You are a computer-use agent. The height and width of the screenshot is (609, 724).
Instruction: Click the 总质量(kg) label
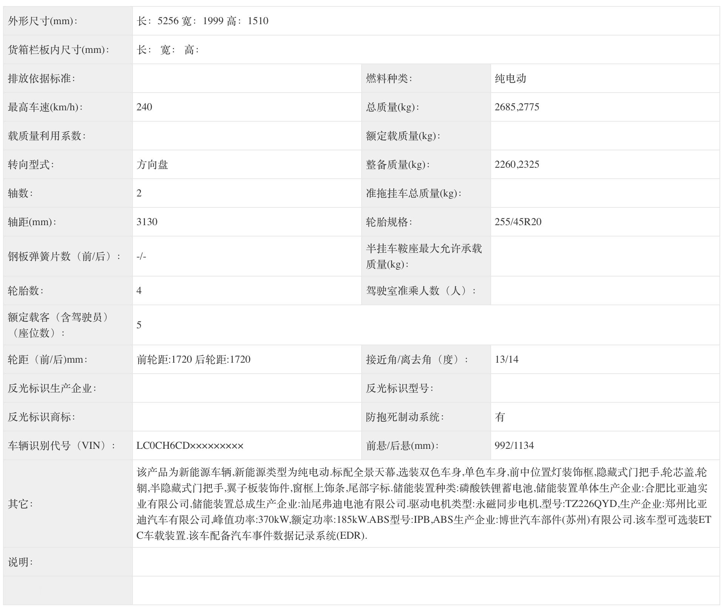point(392,107)
